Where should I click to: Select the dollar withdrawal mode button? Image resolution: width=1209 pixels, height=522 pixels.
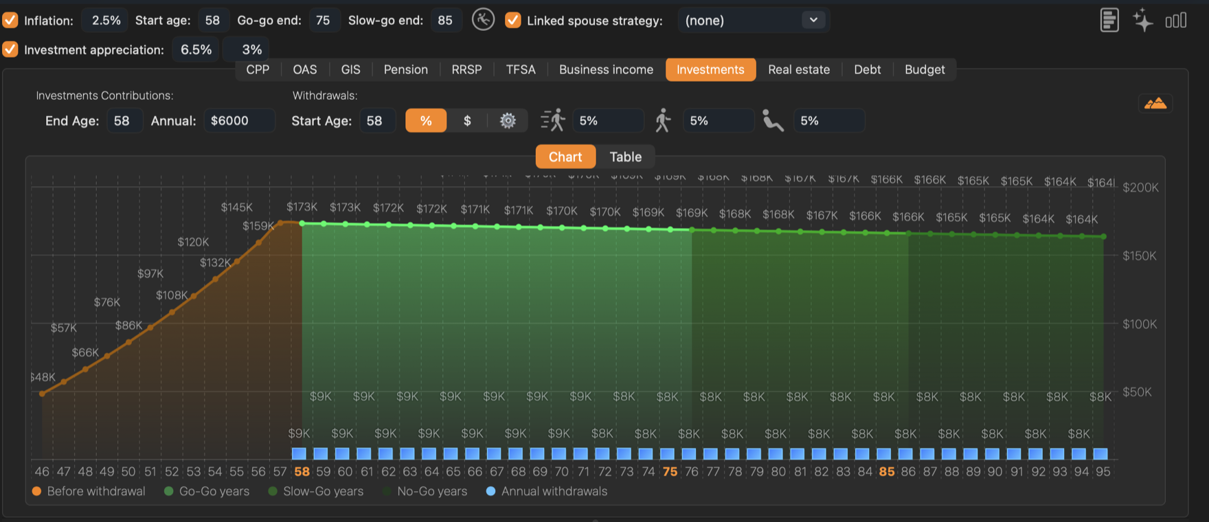(x=467, y=121)
